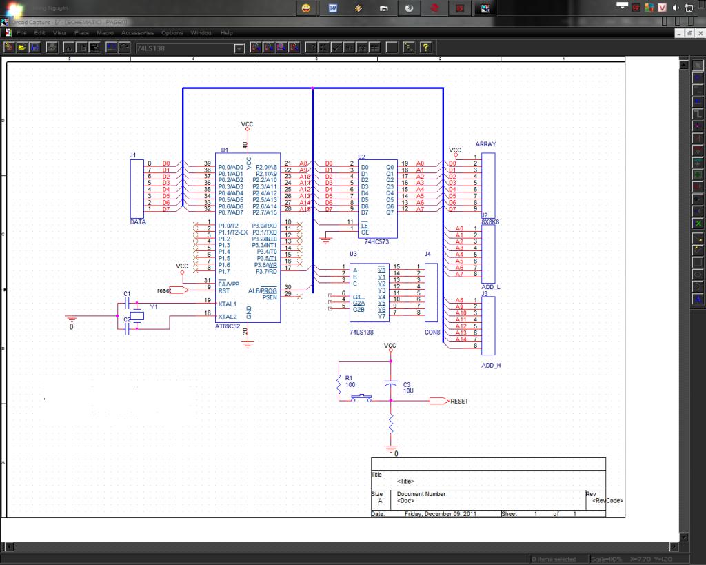Activate the arrow Select tool in palette
This screenshot has height=565, width=706.
[698, 66]
